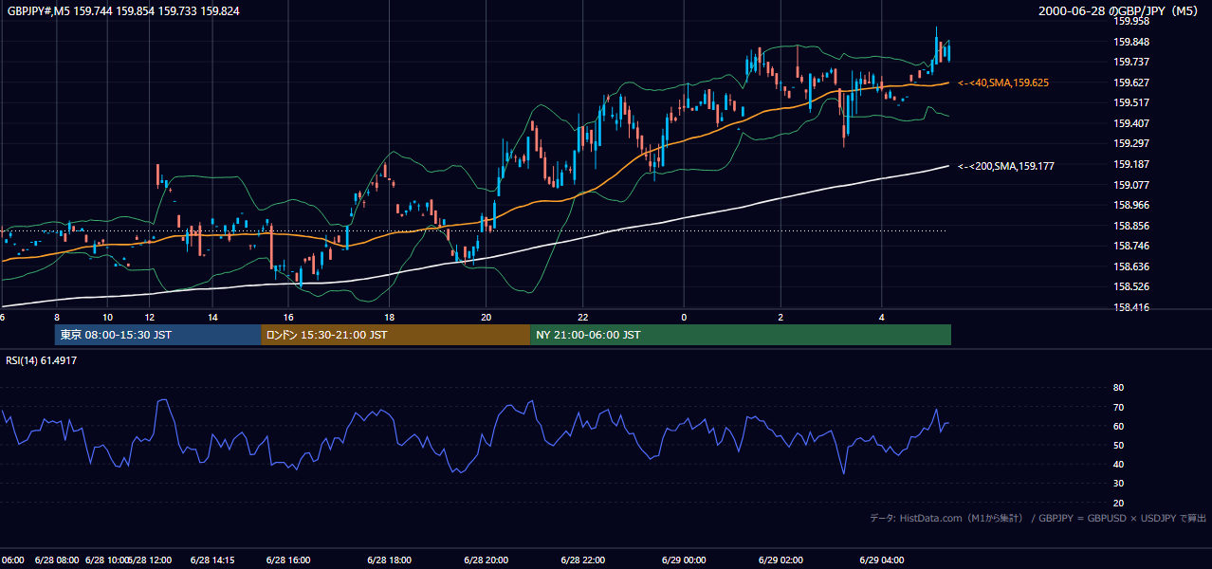Click RSI scale value 60
The width and height of the screenshot is (1212, 569).
click(1118, 426)
